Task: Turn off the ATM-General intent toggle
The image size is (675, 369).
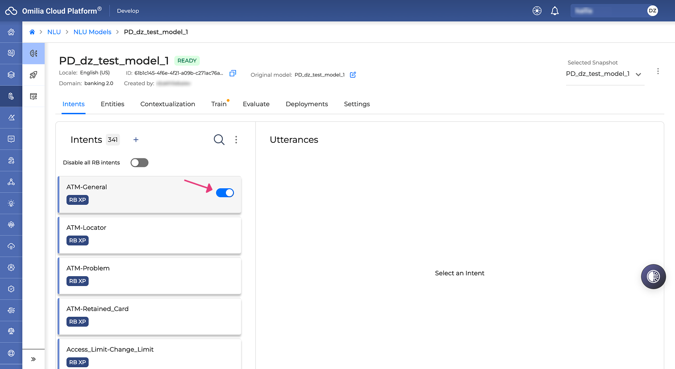Action: [x=225, y=193]
